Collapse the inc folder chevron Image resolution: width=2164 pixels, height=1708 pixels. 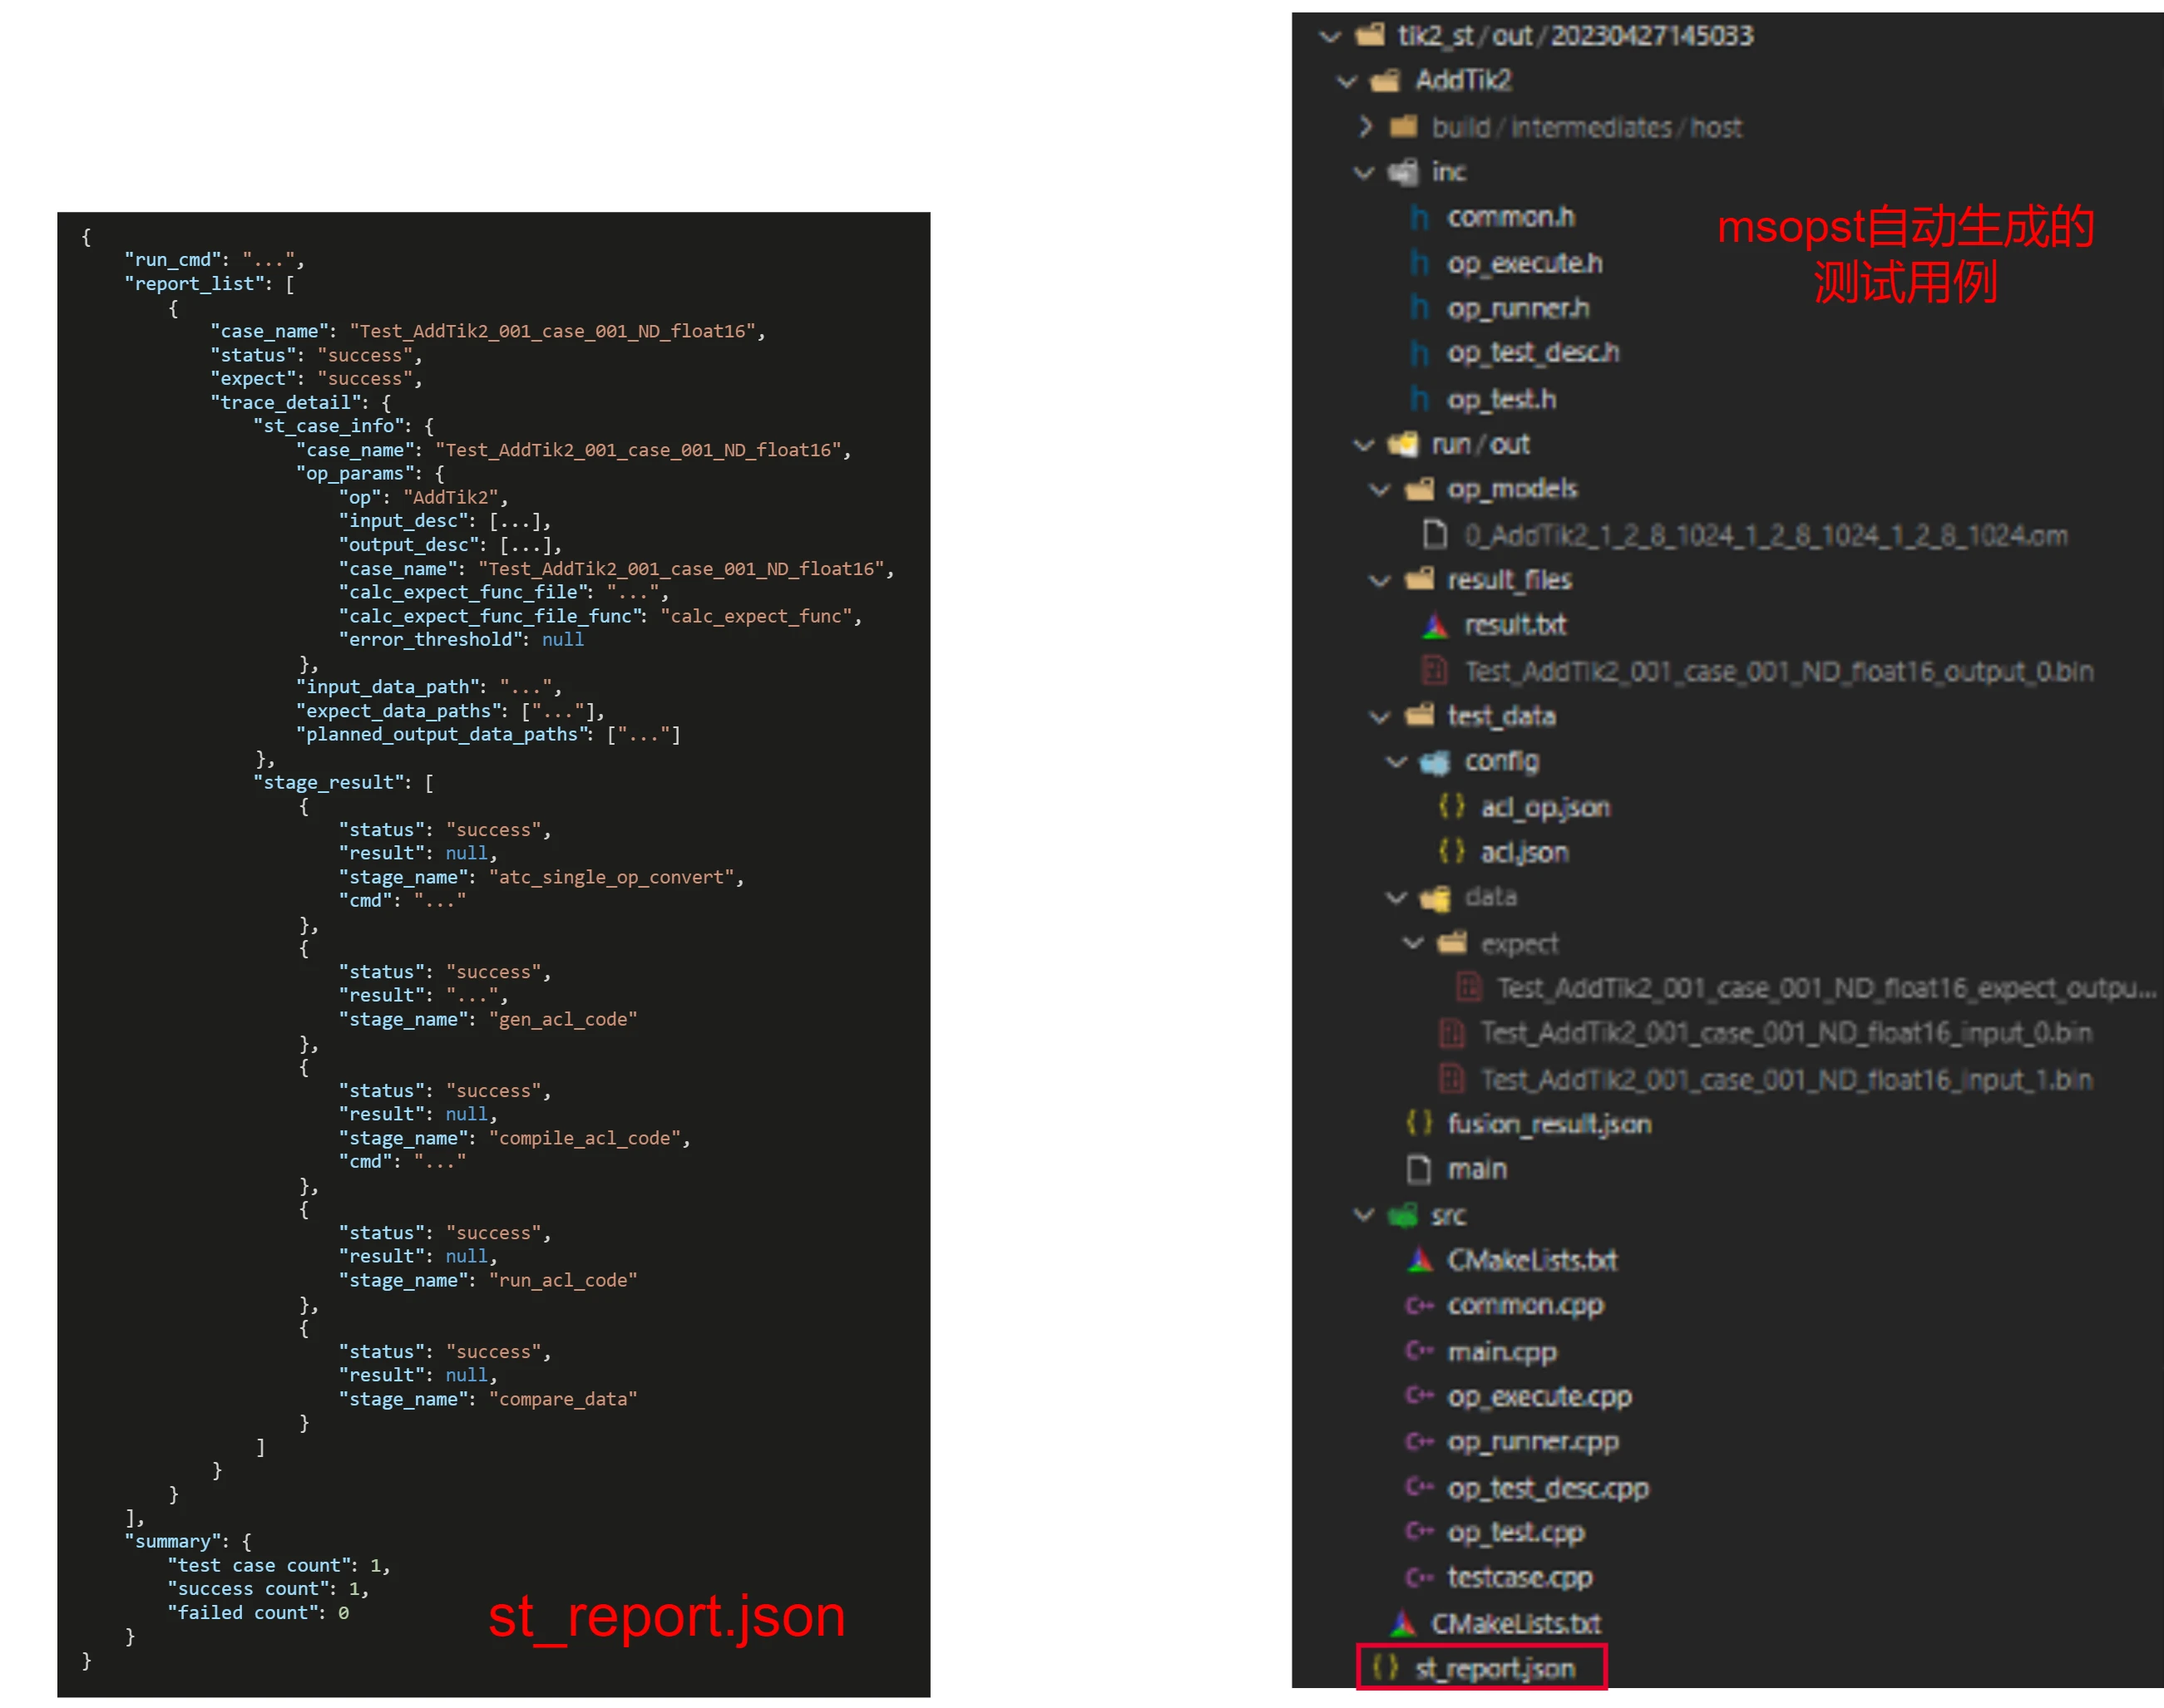(x=1364, y=172)
